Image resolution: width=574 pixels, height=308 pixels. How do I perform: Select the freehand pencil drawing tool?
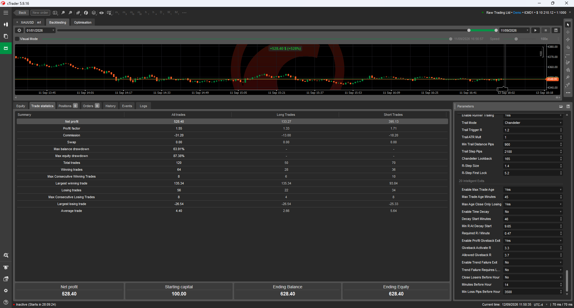(x=568, y=62)
